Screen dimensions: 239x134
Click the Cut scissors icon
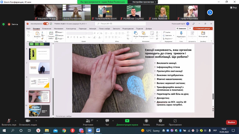[42, 32]
